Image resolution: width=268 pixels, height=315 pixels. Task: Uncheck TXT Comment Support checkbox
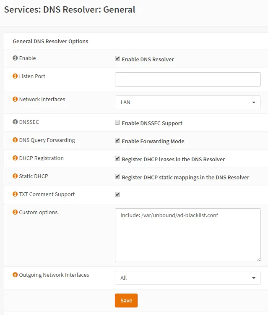[117, 194]
